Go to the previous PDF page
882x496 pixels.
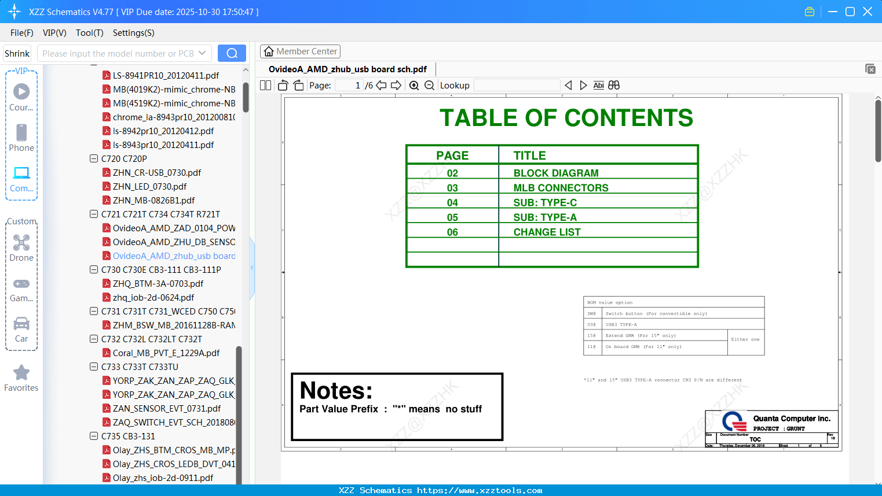[381, 86]
